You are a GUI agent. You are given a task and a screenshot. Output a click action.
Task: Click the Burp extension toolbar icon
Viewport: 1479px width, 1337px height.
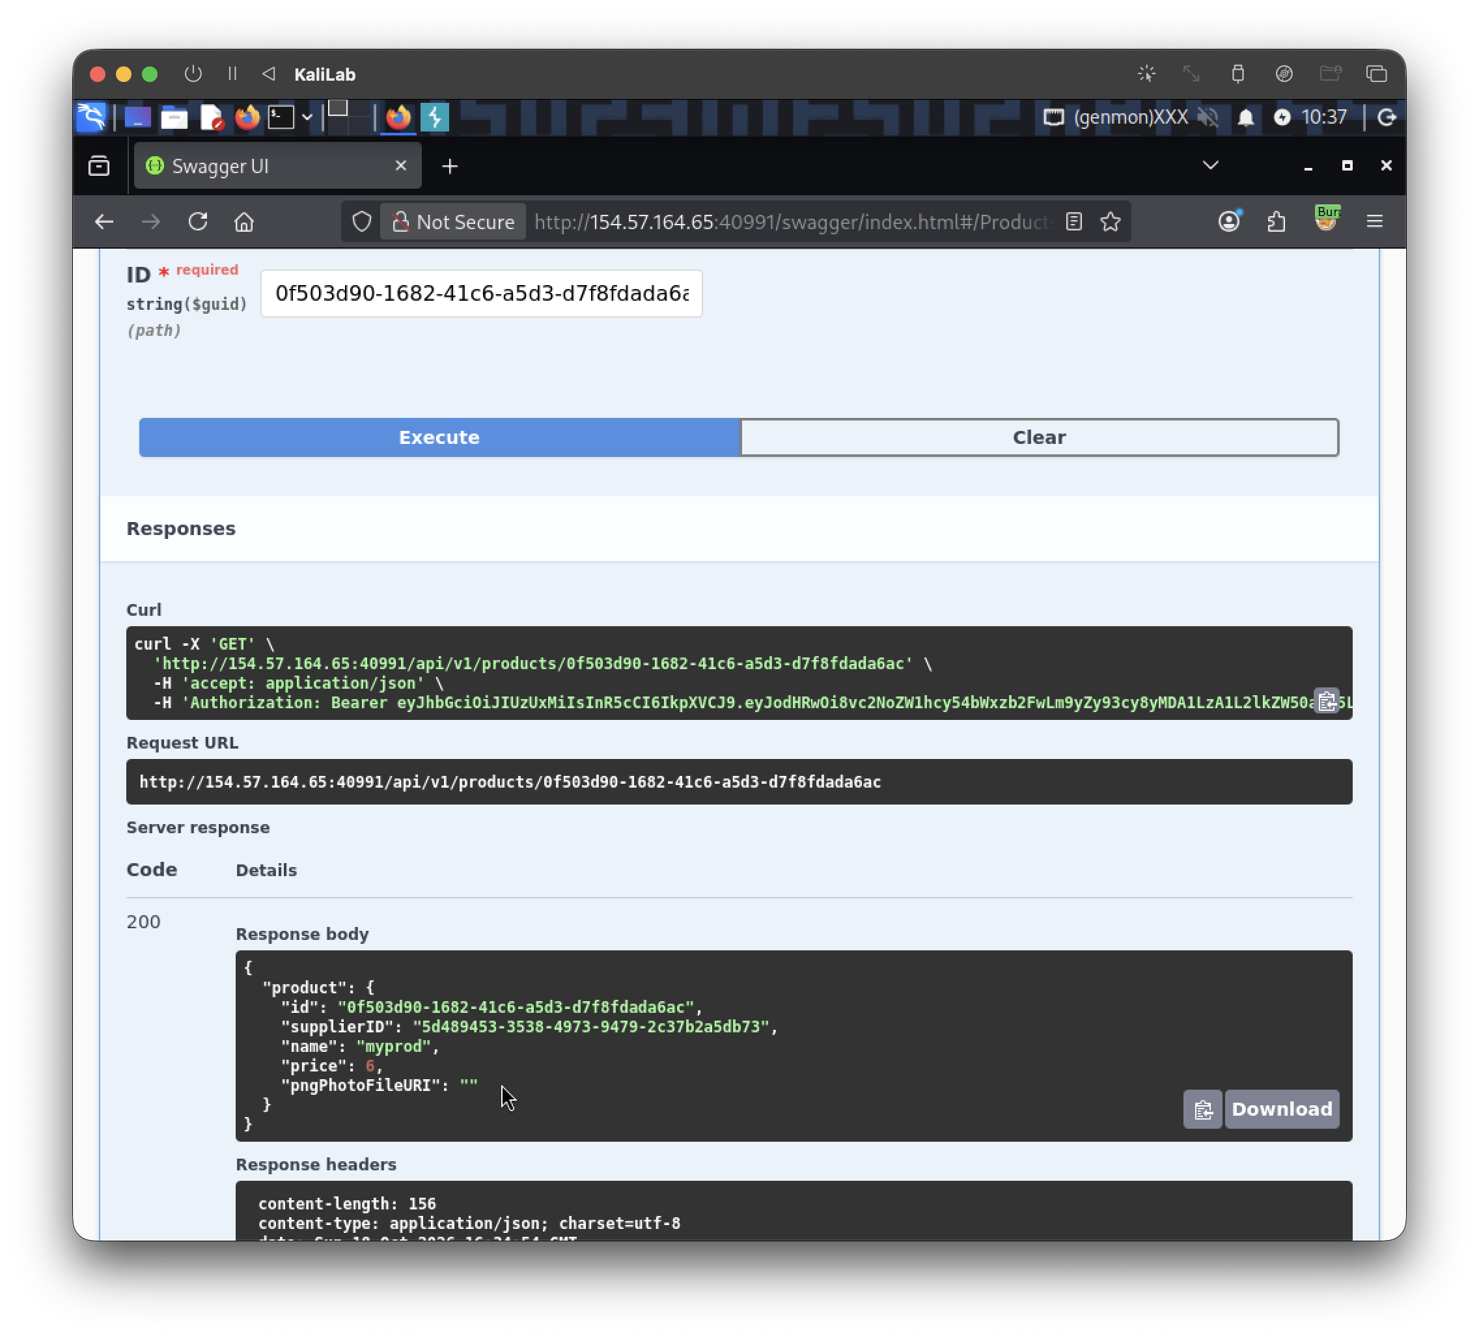point(1327,219)
